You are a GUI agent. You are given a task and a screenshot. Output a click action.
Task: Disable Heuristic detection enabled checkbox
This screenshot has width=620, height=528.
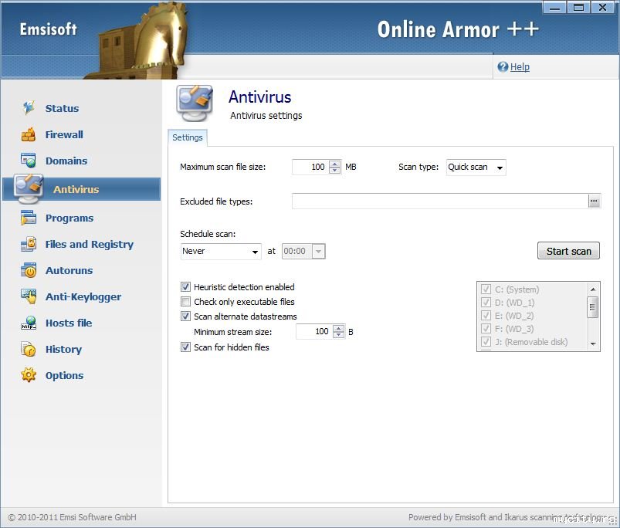coord(185,287)
